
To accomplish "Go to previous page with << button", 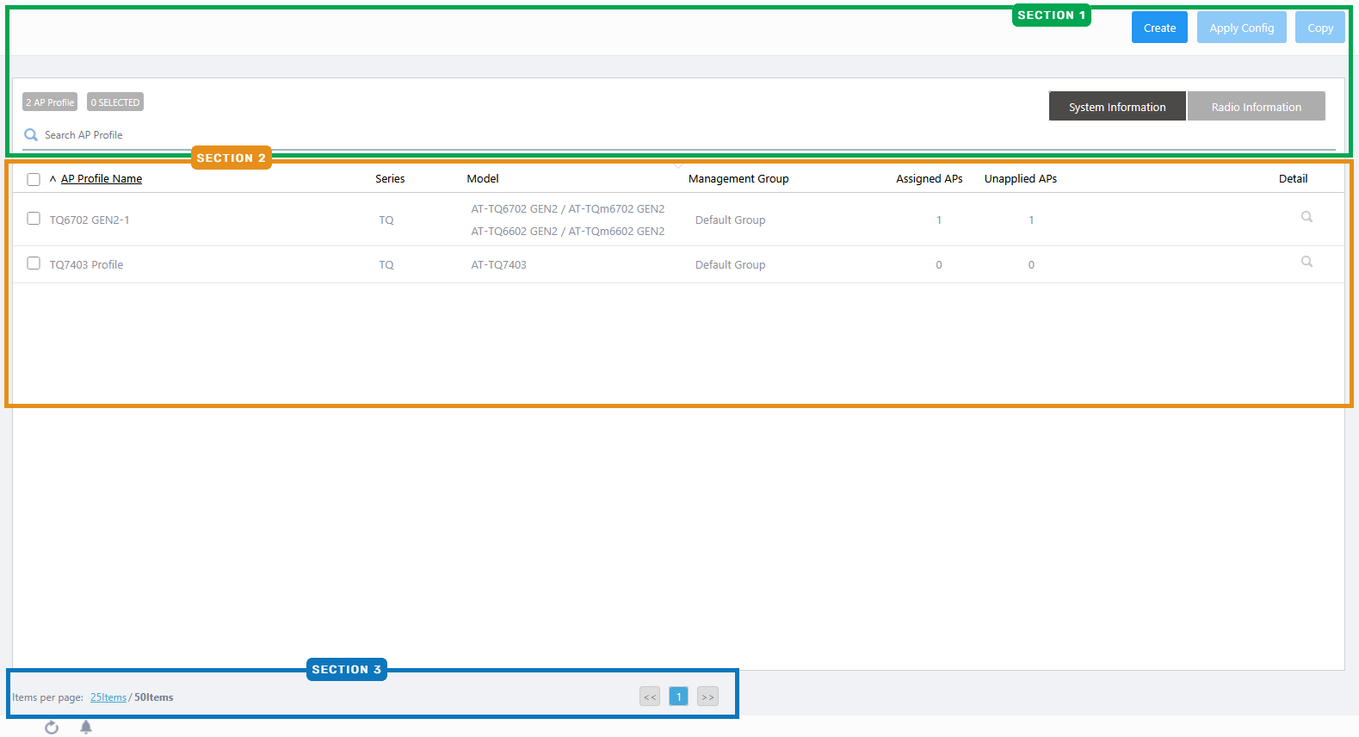I will click(650, 697).
